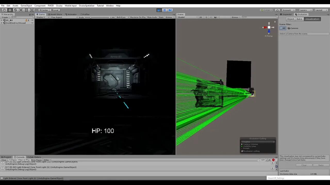
Task: Toggle the 2D scene view mode
Action: click(x=201, y=17)
